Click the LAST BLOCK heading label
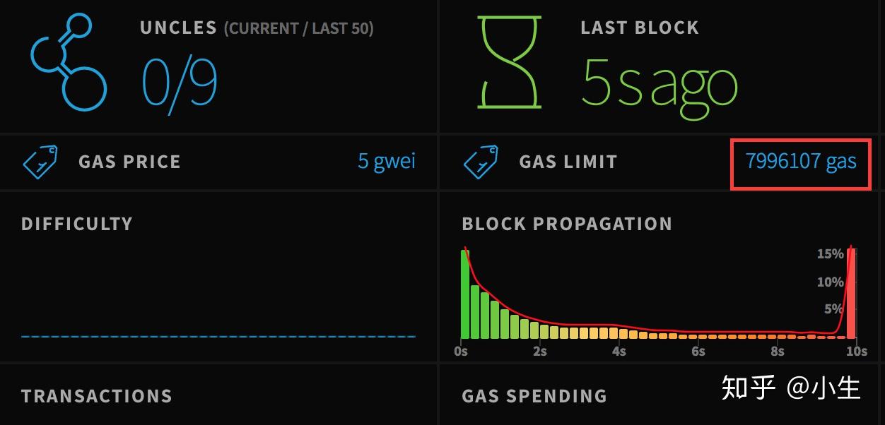885x425 pixels. click(639, 28)
